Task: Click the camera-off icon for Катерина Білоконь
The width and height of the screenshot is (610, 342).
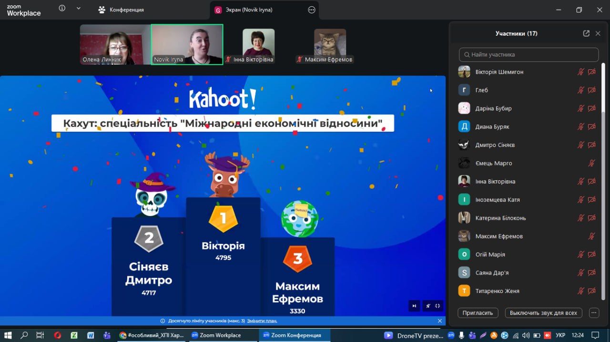Action: (x=592, y=218)
